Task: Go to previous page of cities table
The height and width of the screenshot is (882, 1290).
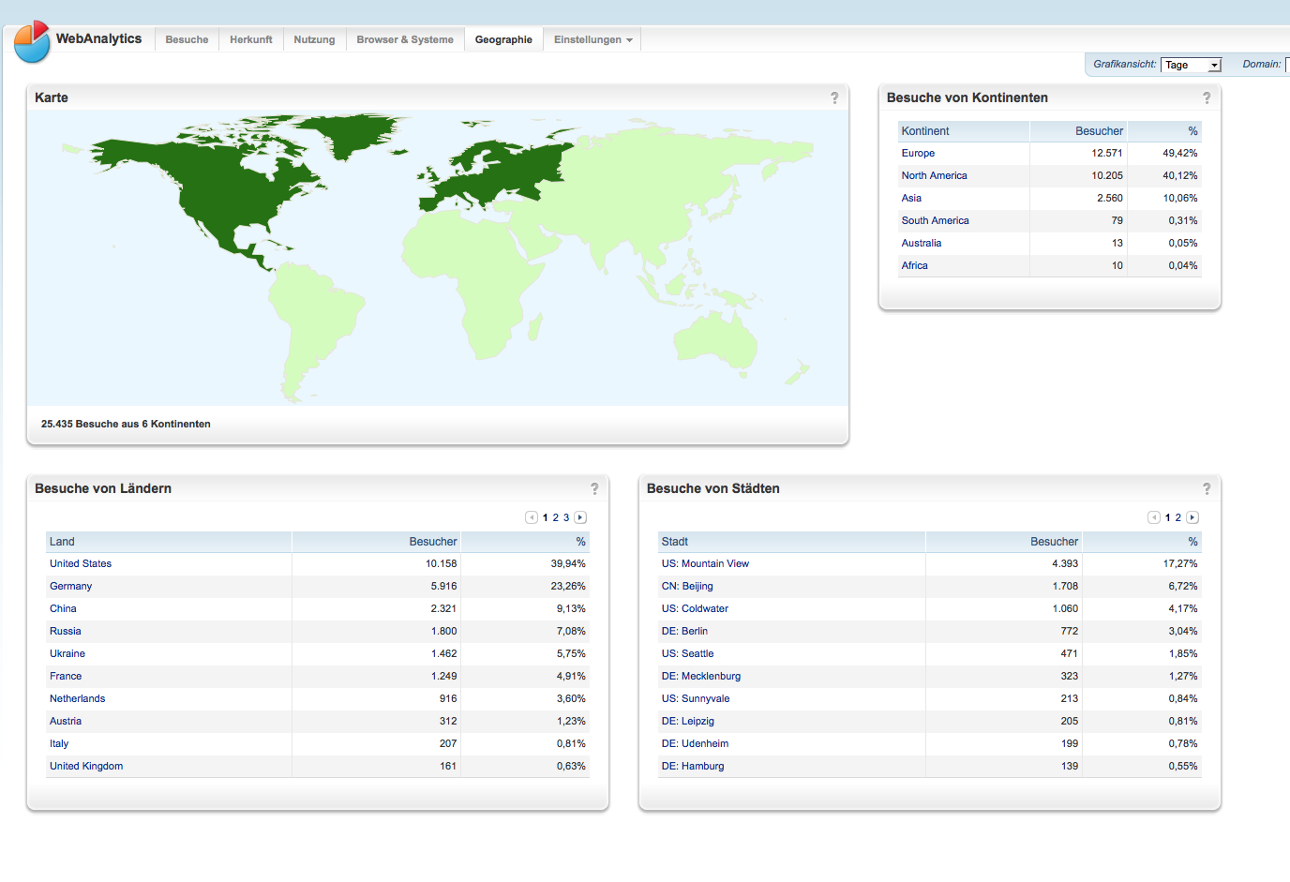Action: coord(1154,517)
